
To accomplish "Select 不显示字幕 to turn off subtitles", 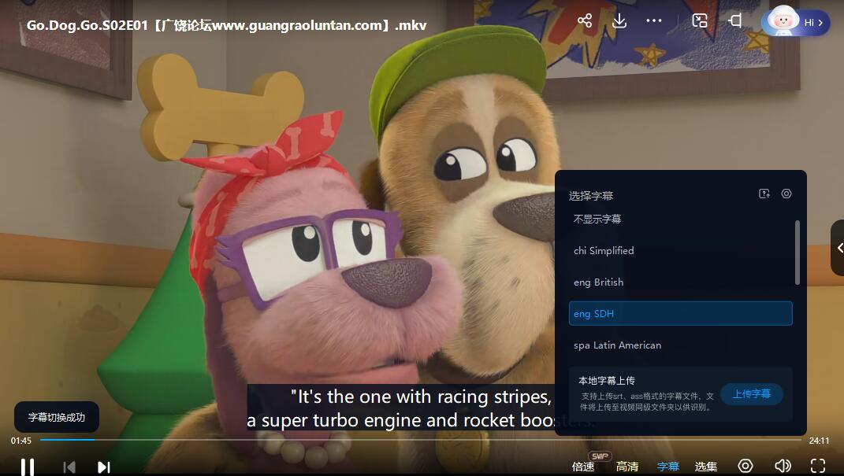I will [x=680, y=220].
